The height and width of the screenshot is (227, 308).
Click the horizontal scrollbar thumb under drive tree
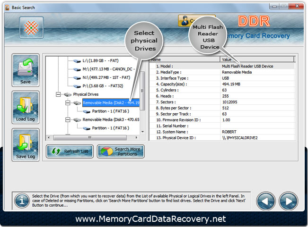(x=90, y=137)
